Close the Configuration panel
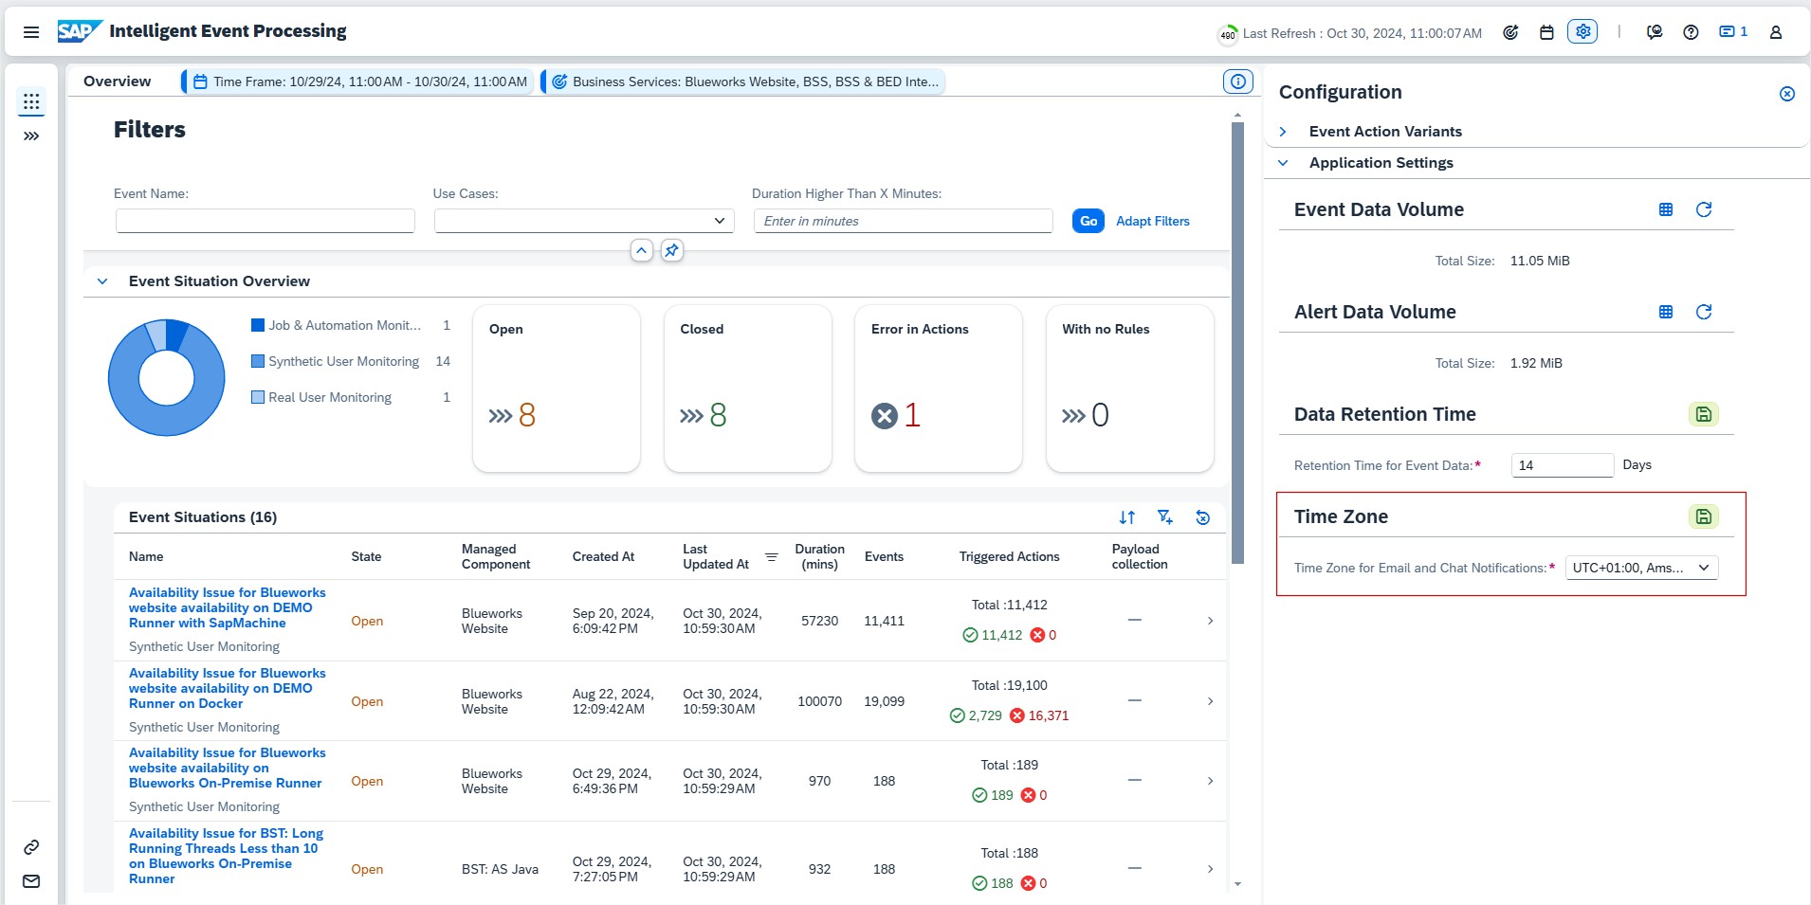The height and width of the screenshot is (905, 1811). pos(1786,94)
